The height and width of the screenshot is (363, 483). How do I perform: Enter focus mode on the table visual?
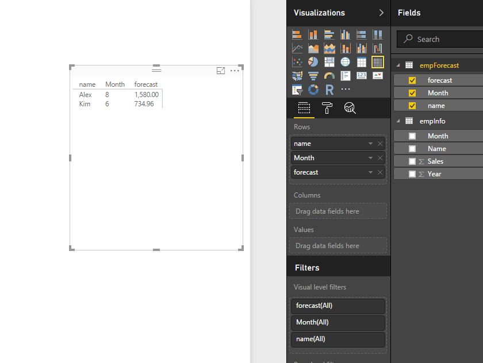tap(221, 71)
